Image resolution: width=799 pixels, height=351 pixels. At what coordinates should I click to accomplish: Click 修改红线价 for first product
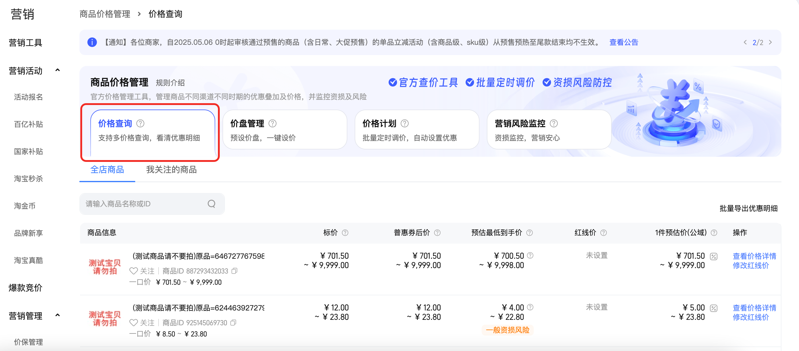[751, 266]
